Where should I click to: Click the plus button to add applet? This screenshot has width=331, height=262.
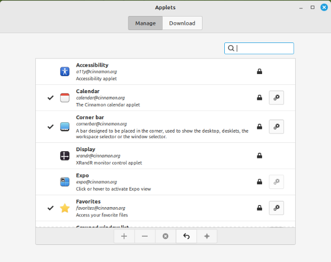pyautogui.click(x=124, y=236)
